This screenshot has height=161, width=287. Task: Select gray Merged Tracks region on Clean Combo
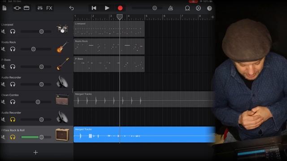[x=144, y=99]
